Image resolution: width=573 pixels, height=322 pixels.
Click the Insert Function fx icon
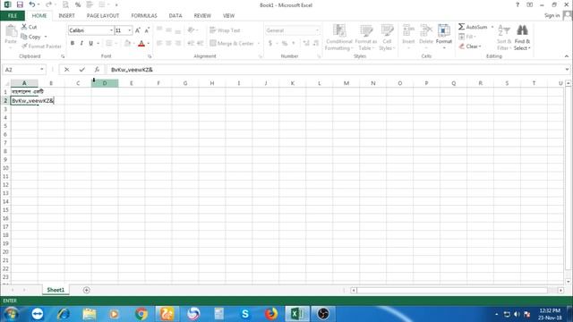[97, 70]
